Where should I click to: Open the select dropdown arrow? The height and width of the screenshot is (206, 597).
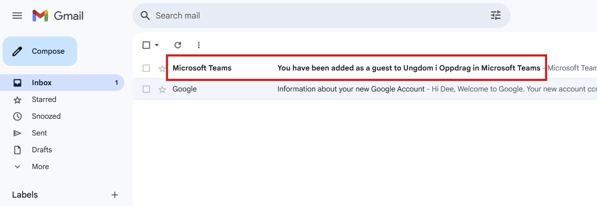[157, 45]
